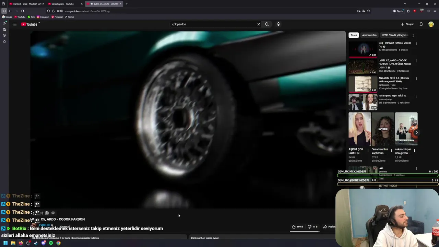This screenshot has width=439, height=247.
Task: Open picture-in-picture icon in address bar
Action: pyautogui.click(x=359, y=11)
